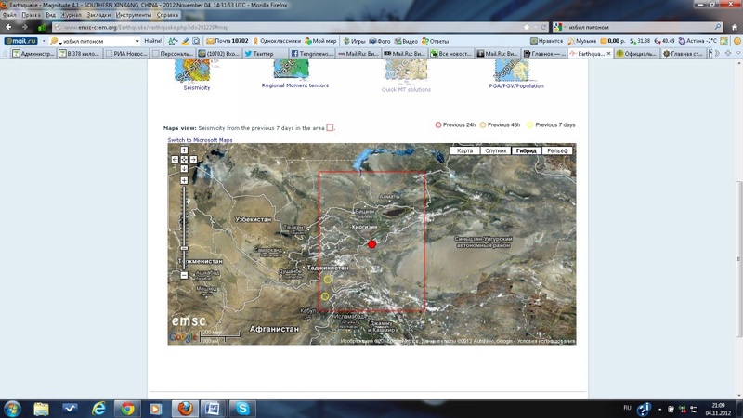Viewport: 743px width, 418px height.
Task: Open Skype from the taskbar
Action: coord(241,408)
